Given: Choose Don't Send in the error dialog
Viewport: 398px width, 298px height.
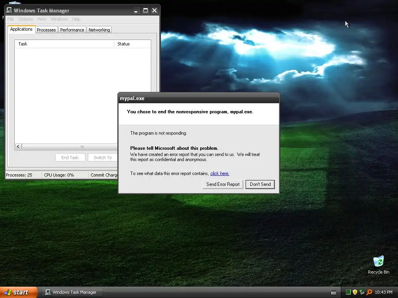Looking at the screenshot, I should pyautogui.click(x=260, y=184).
